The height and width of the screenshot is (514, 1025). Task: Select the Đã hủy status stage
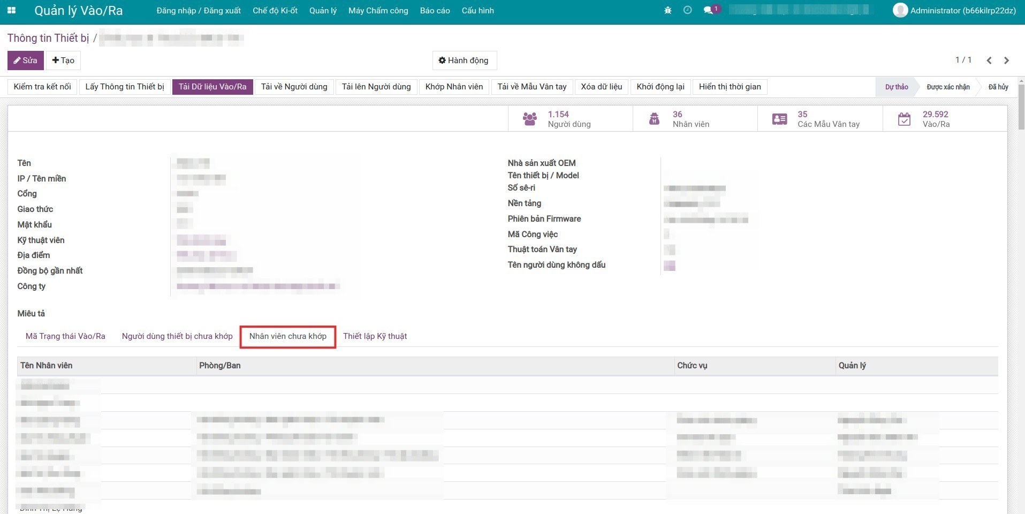[x=998, y=87]
